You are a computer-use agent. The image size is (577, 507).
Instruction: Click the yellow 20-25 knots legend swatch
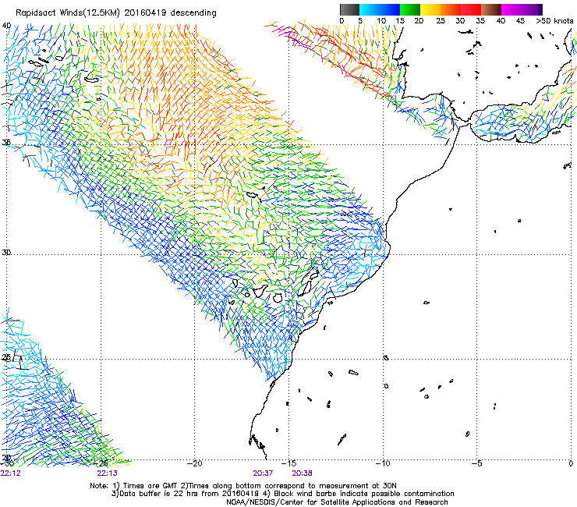pyautogui.click(x=430, y=9)
